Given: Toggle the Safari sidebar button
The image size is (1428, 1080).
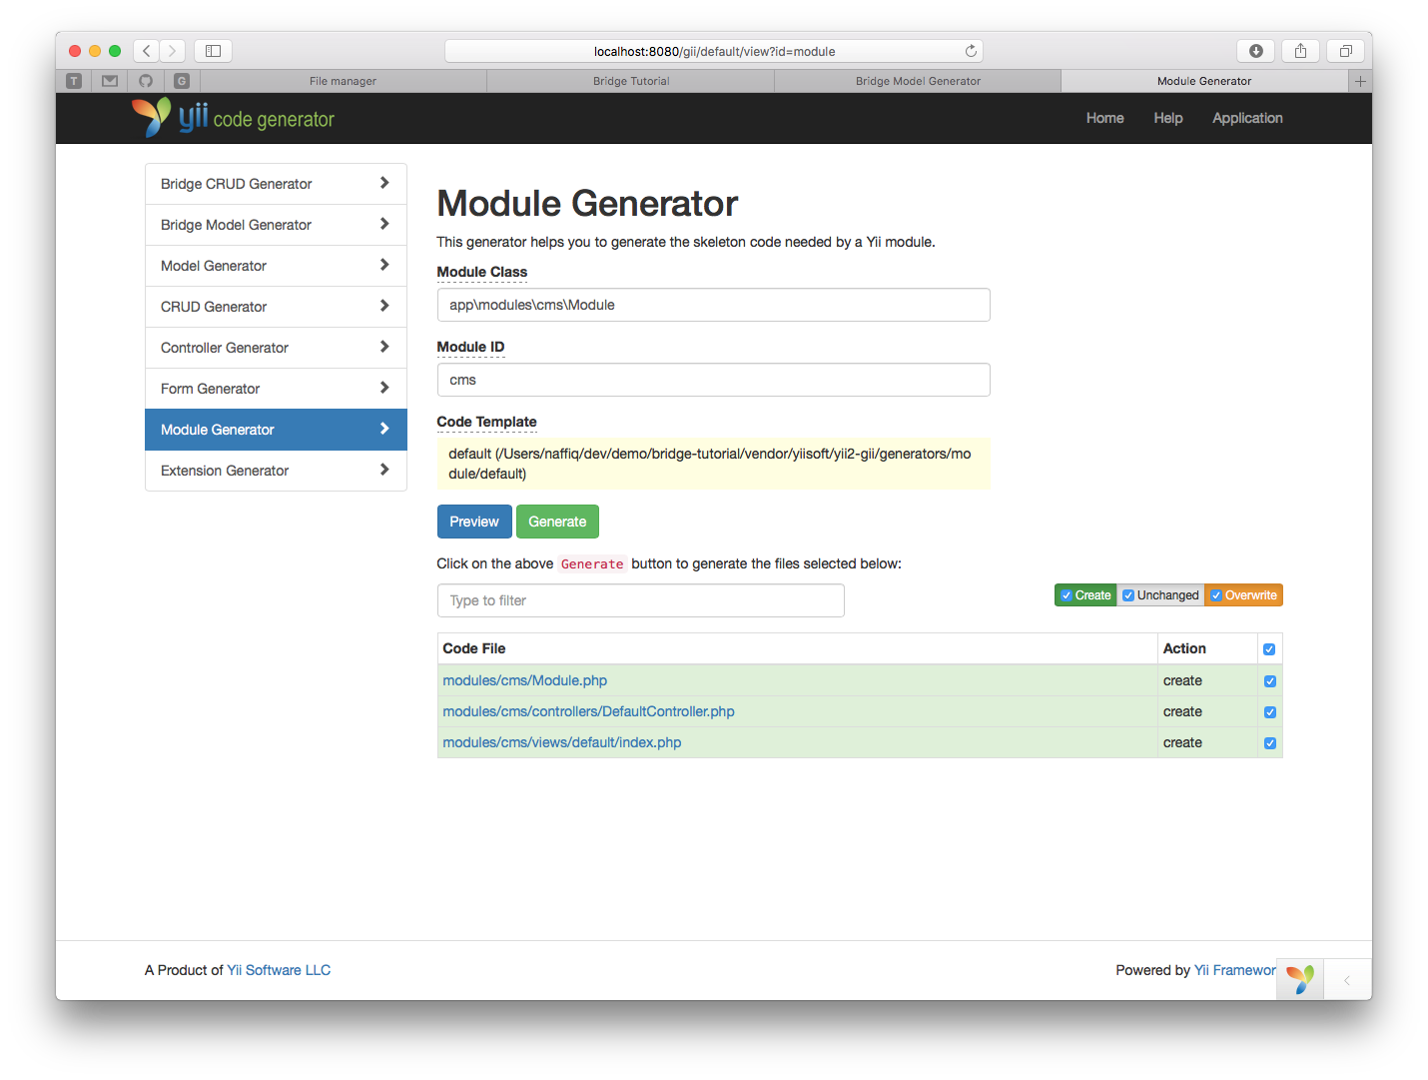Looking at the screenshot, I should (x=213, y=51).
